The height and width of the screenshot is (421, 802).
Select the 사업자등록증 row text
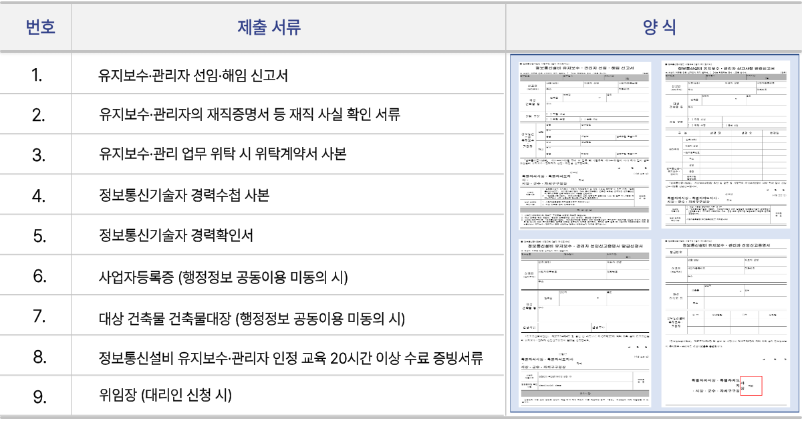click(x=223, y=276)
